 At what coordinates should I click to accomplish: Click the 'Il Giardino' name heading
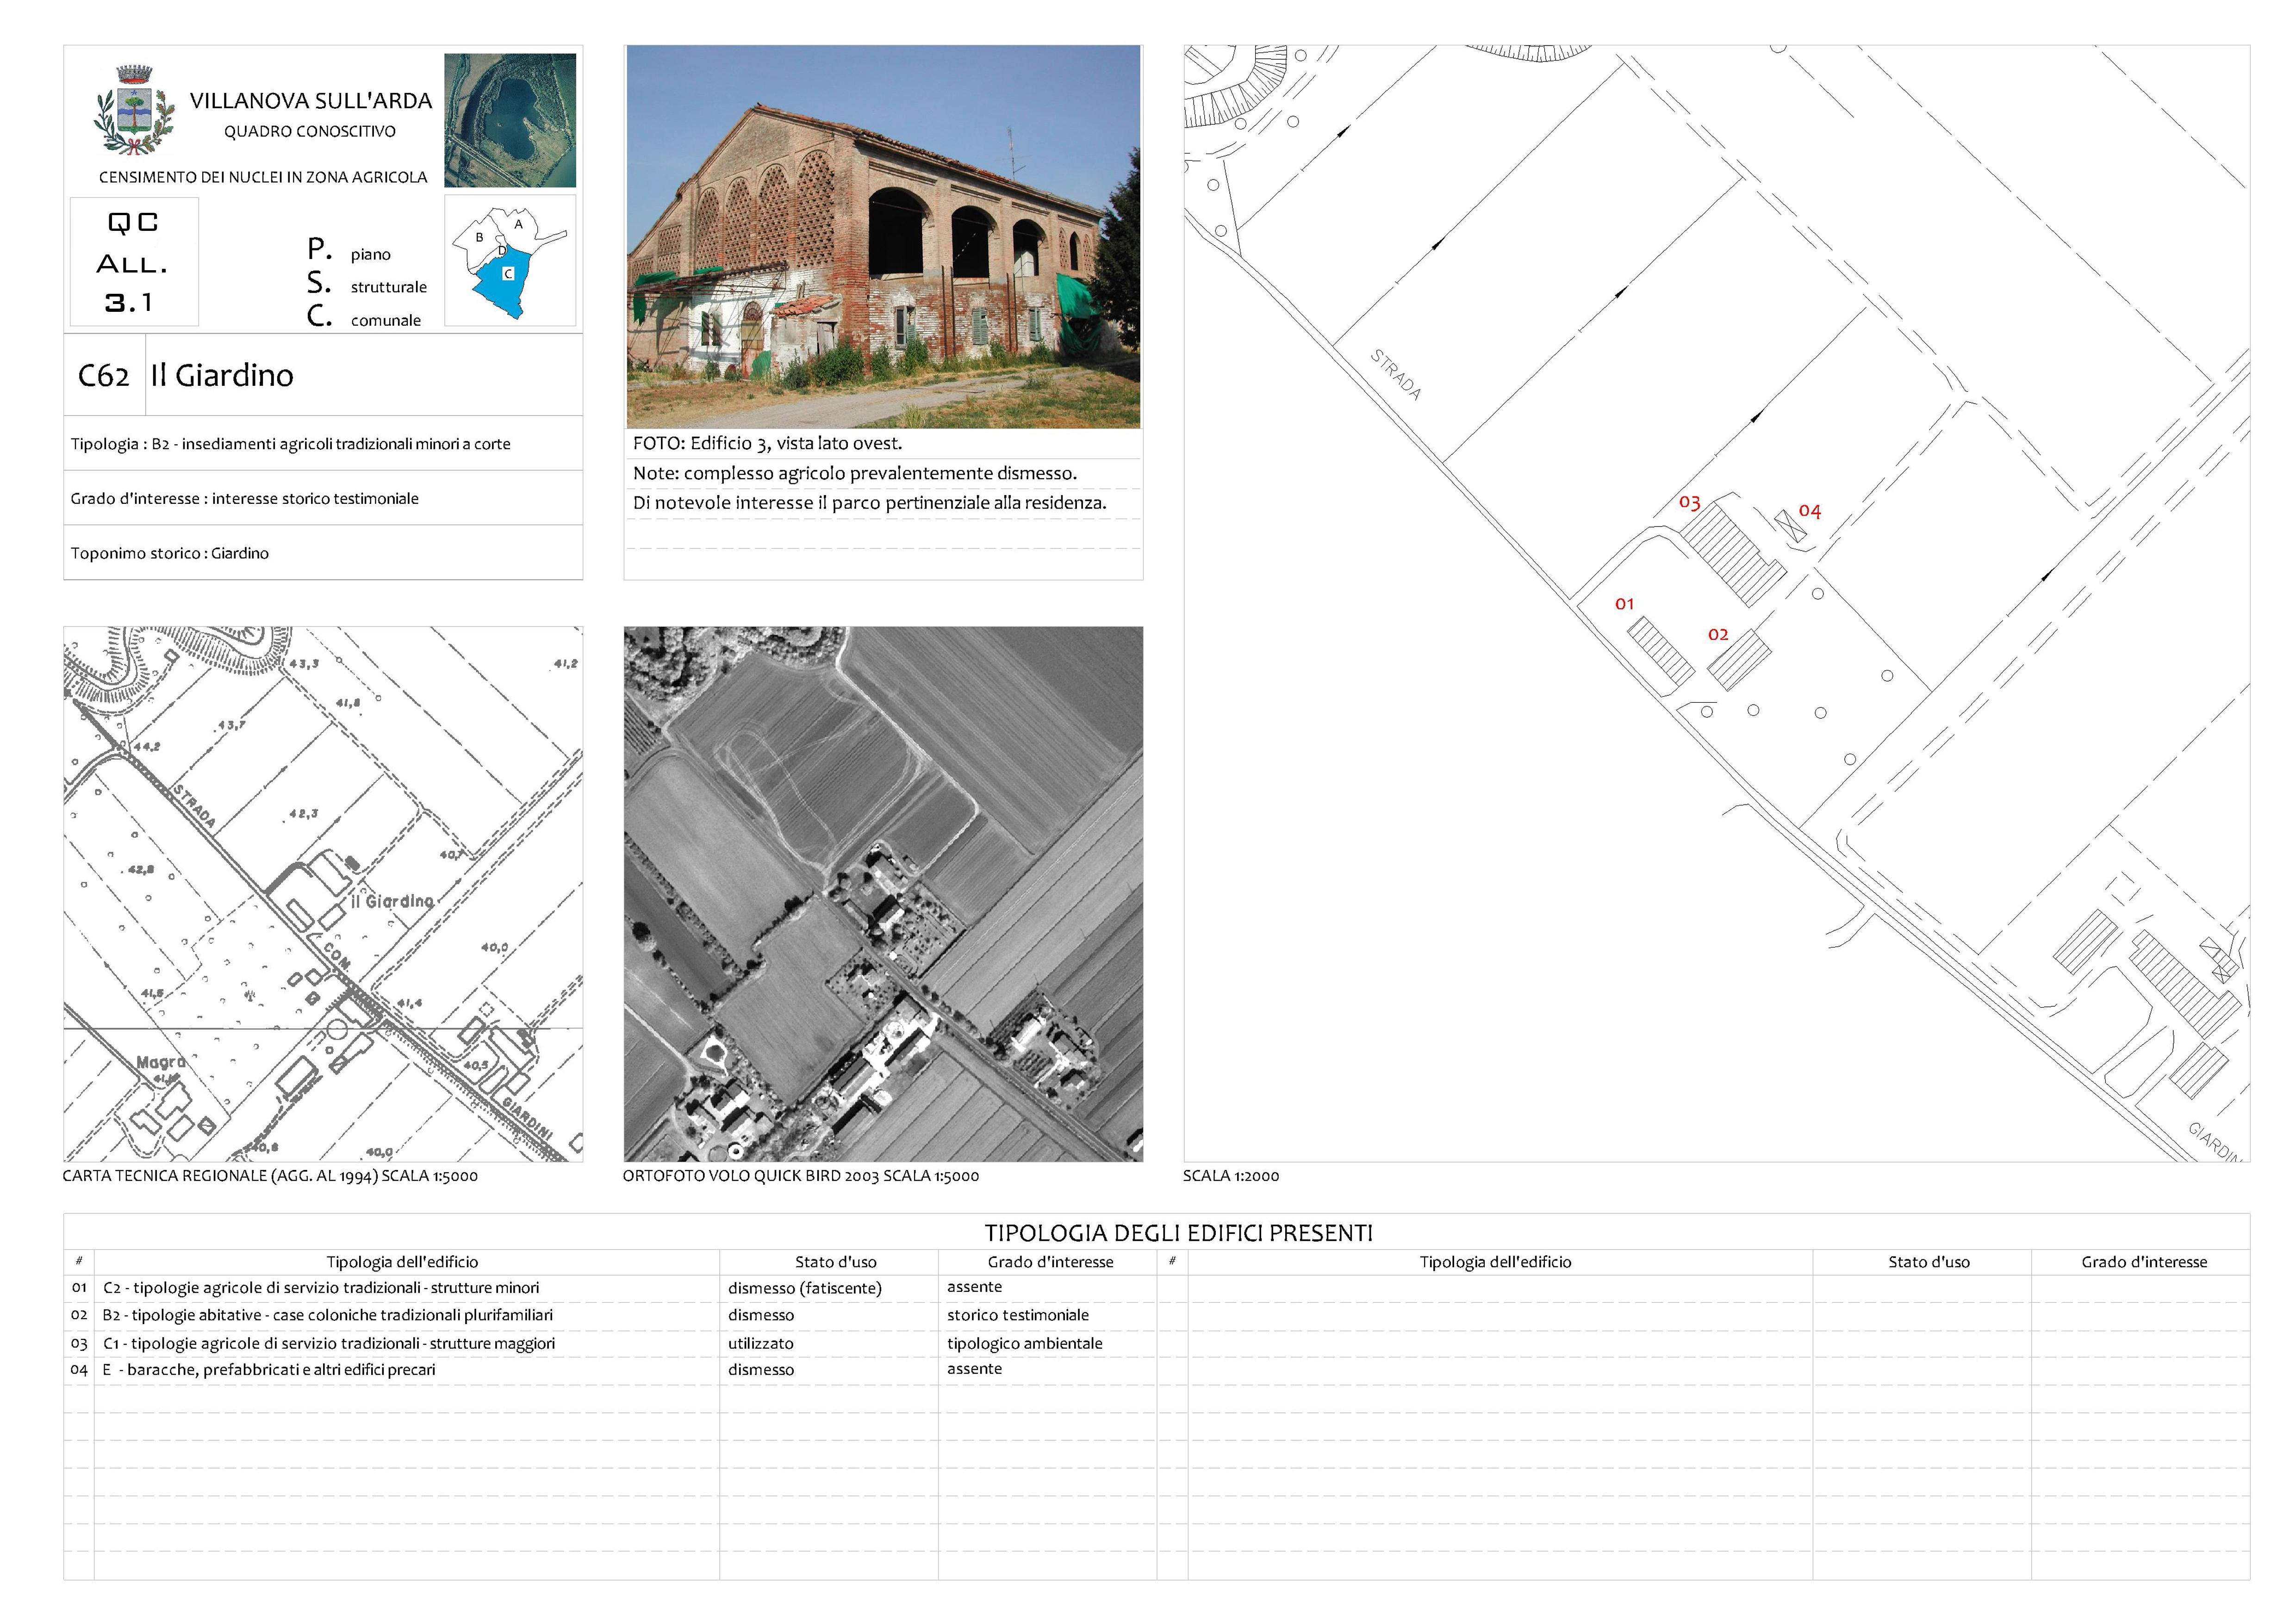click(222, 375)
